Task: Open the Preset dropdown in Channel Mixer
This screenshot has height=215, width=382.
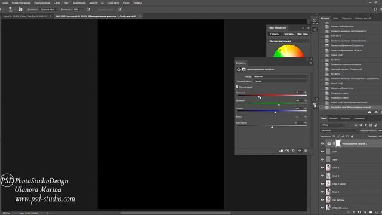Action: point(281,76)
